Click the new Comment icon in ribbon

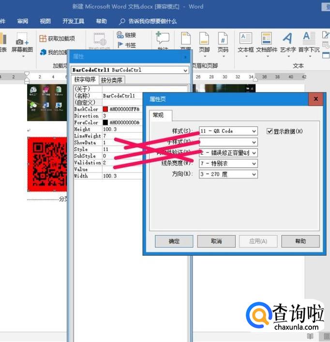pos(163,37)
